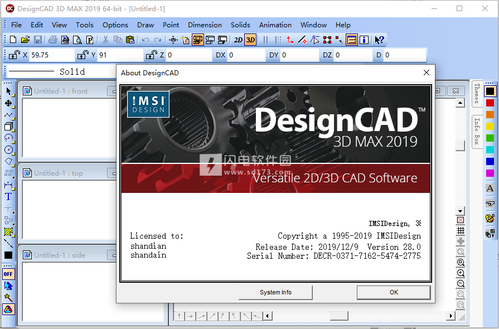Viewport: 499px width, 329px height.
Task: Open the Dimension menu
Action: coord(205,25)
